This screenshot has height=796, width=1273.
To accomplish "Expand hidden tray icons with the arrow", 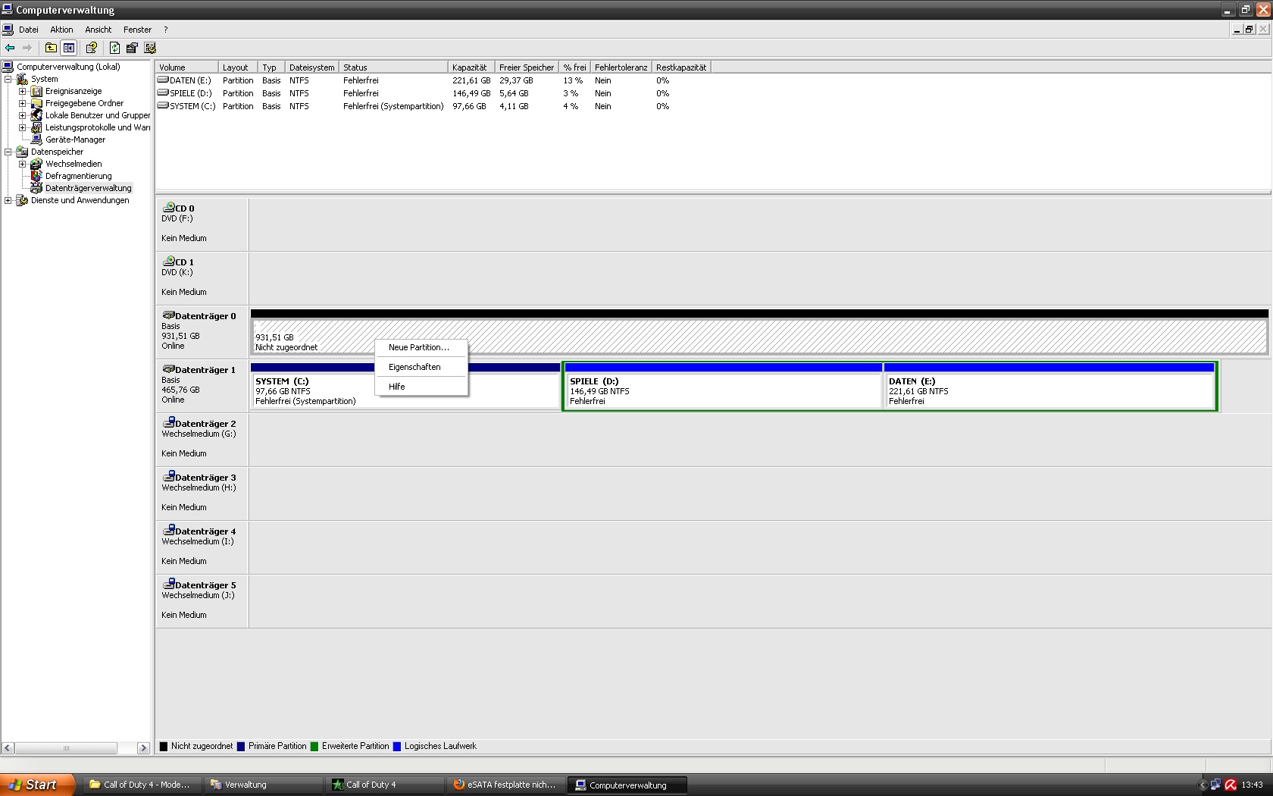I will (x=1203, y=785).
